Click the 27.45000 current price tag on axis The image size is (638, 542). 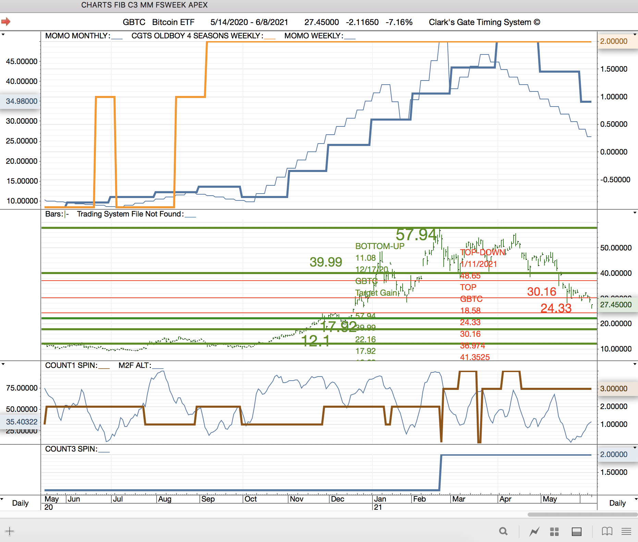616,305
